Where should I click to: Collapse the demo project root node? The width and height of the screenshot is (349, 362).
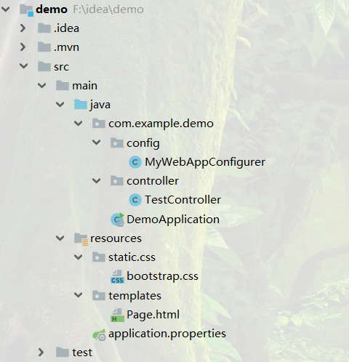[x=5, y=9]
